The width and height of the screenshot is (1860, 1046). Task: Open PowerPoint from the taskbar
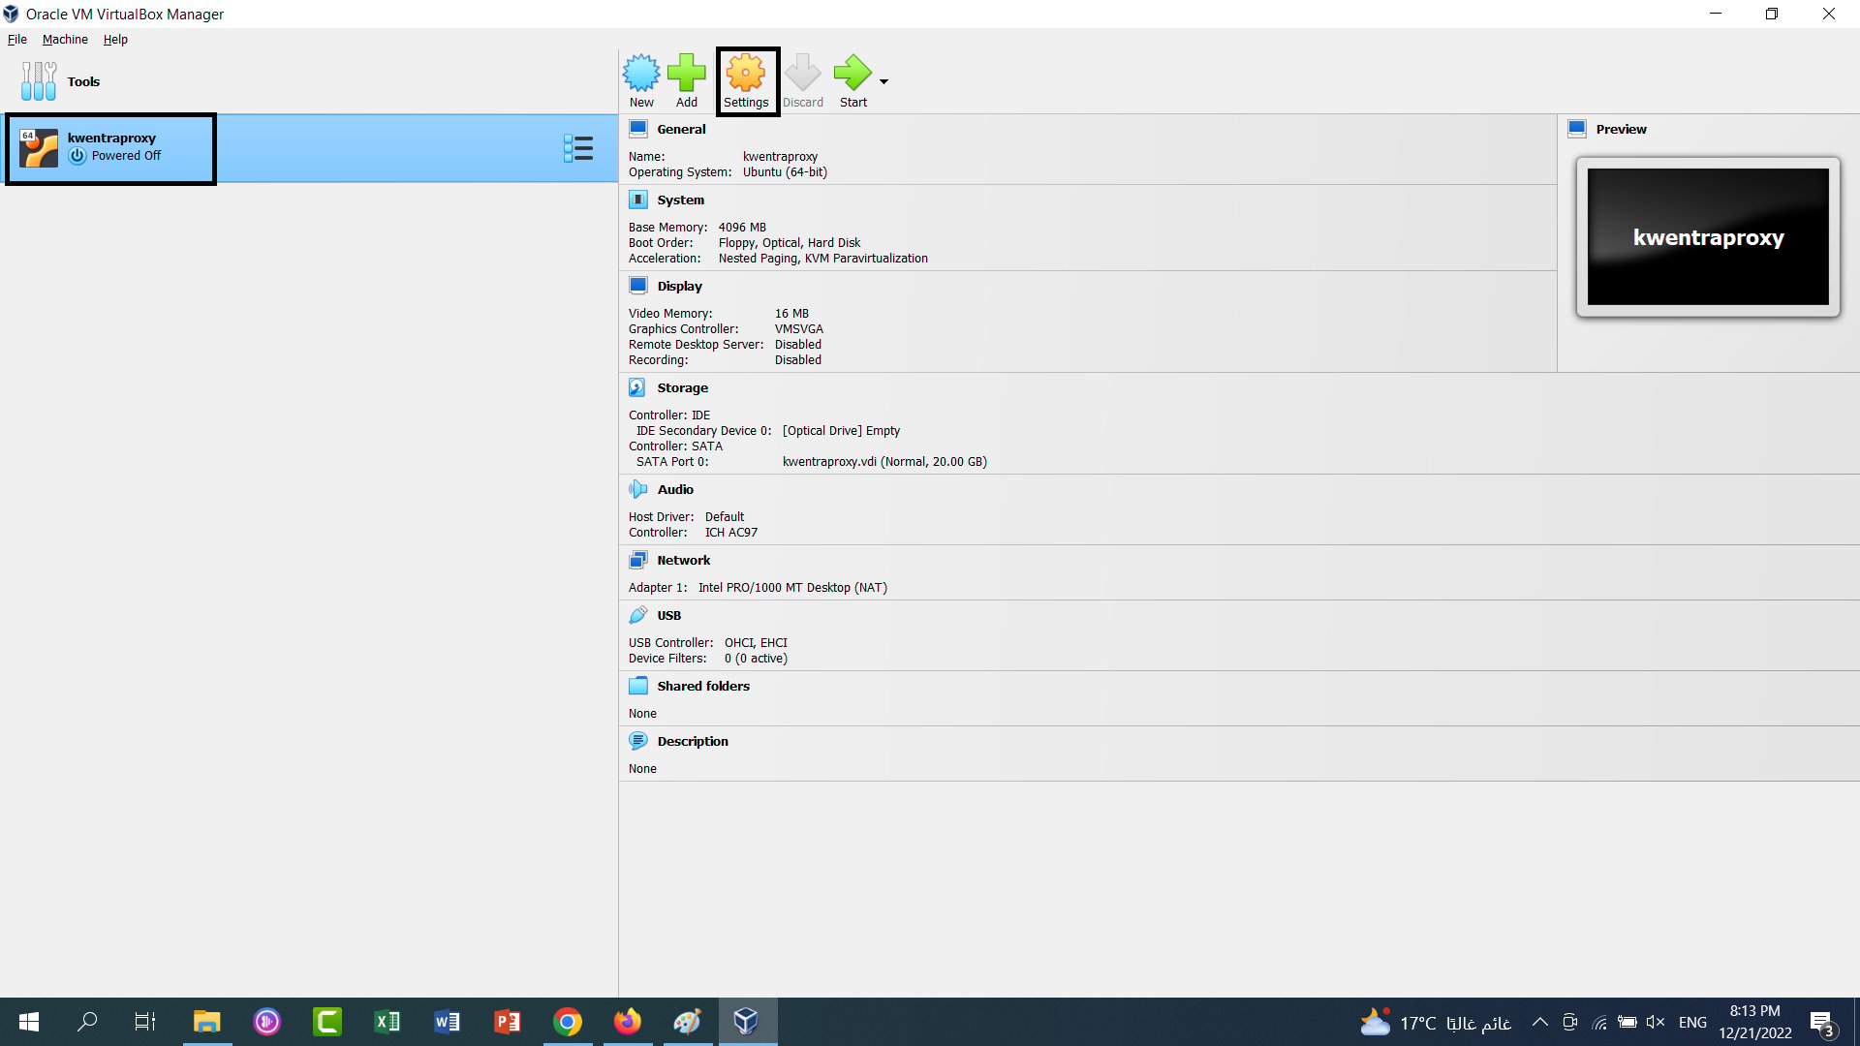pos(507,1022)
